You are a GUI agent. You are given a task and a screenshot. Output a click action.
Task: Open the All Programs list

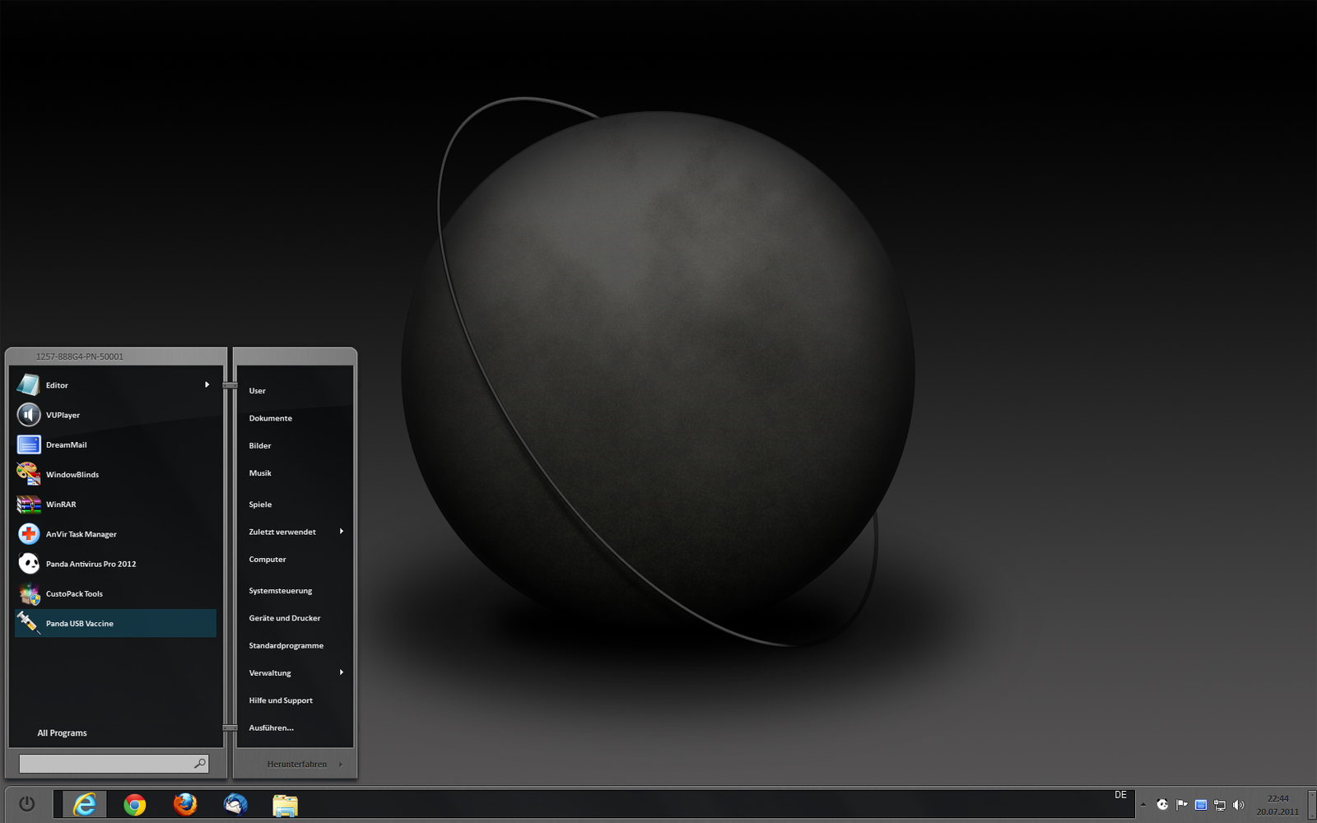click(62, 732)
